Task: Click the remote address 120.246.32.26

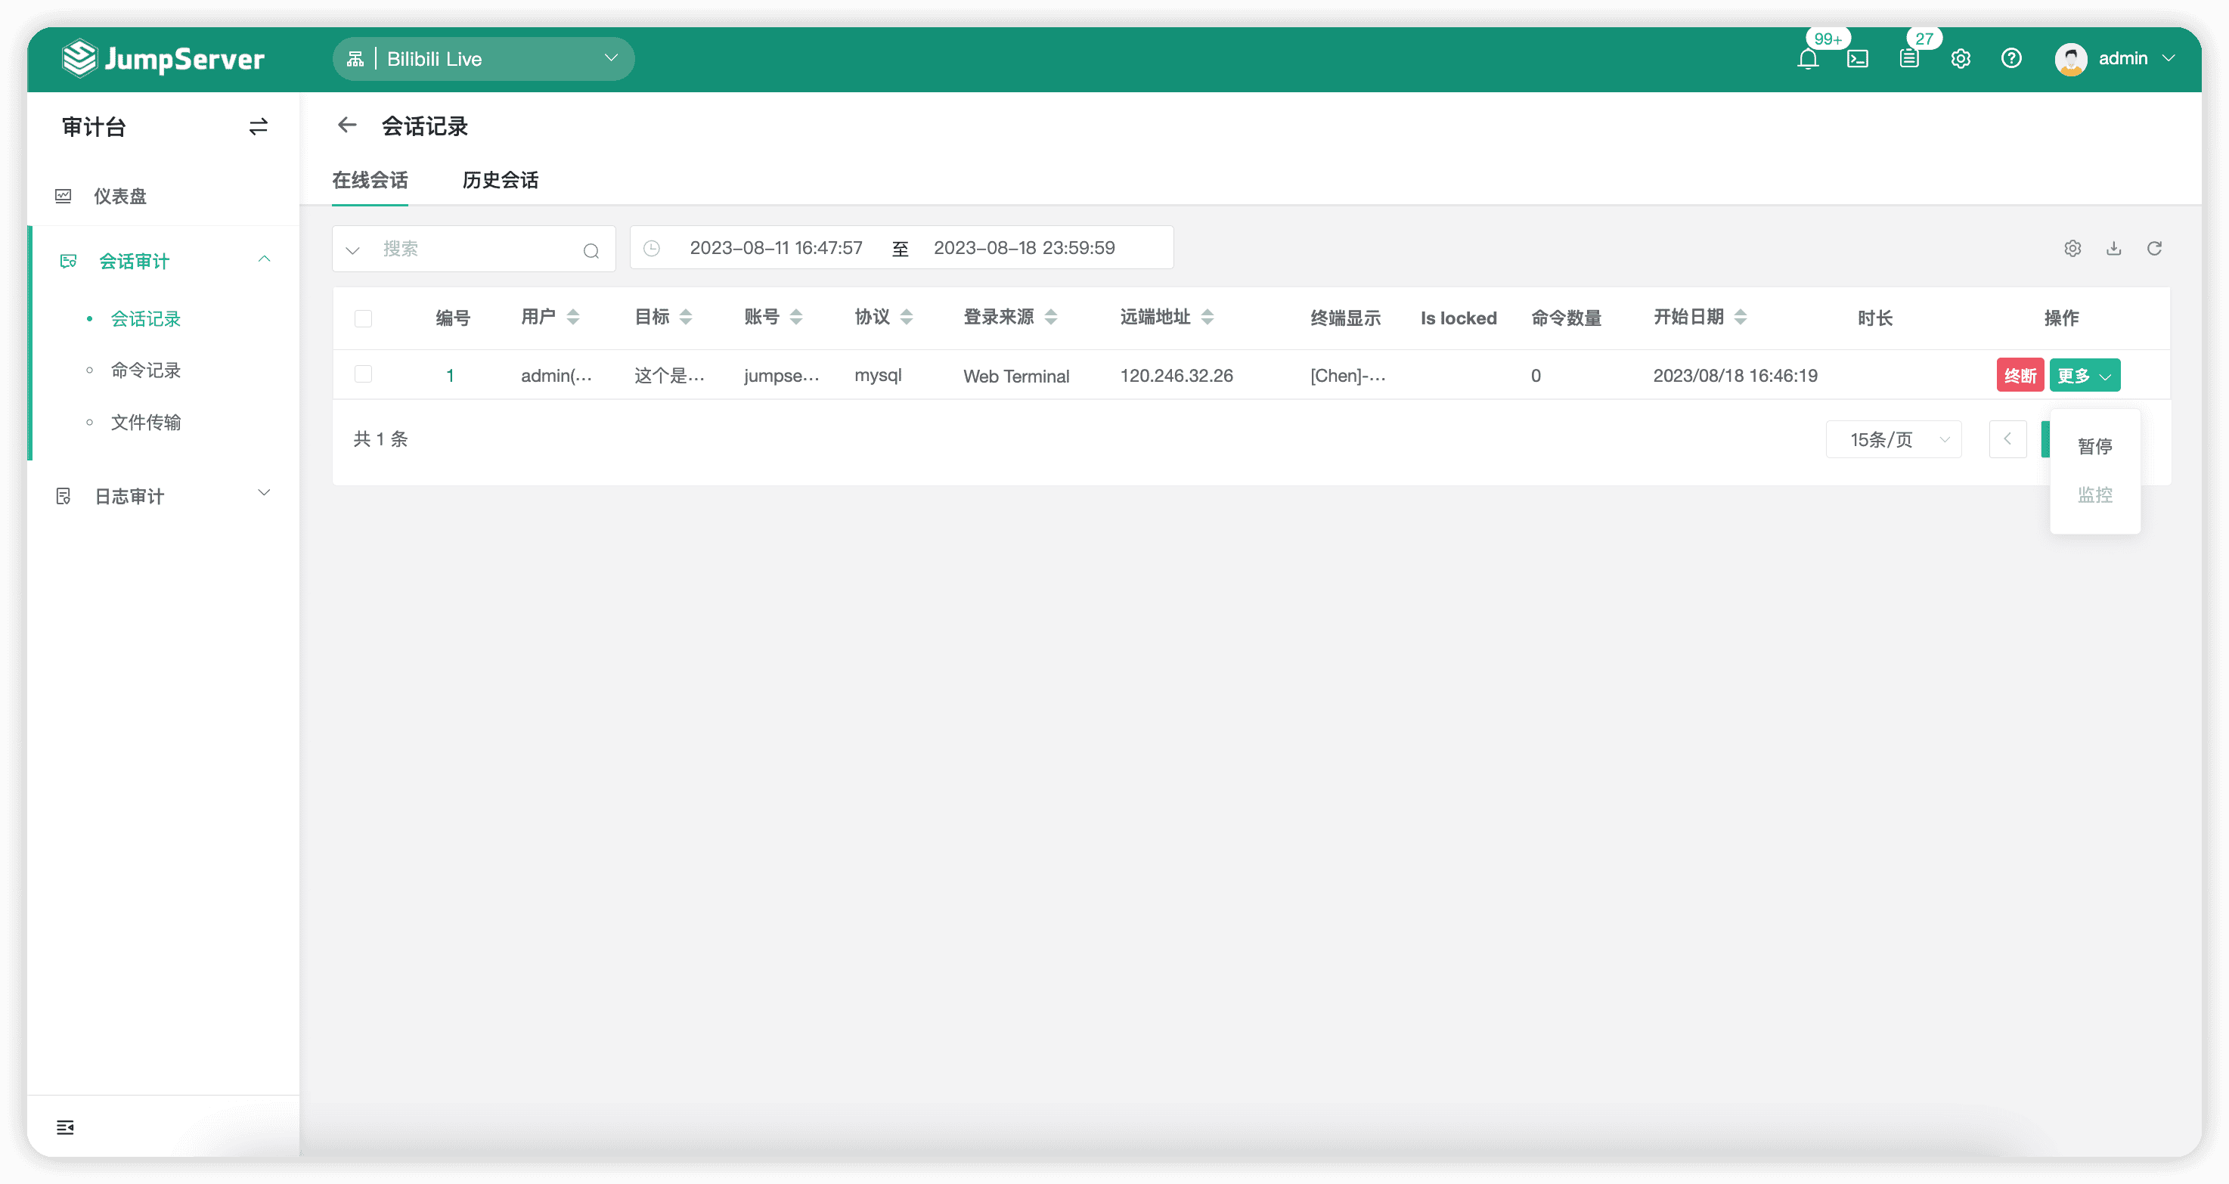Action: click(1177, 376)
